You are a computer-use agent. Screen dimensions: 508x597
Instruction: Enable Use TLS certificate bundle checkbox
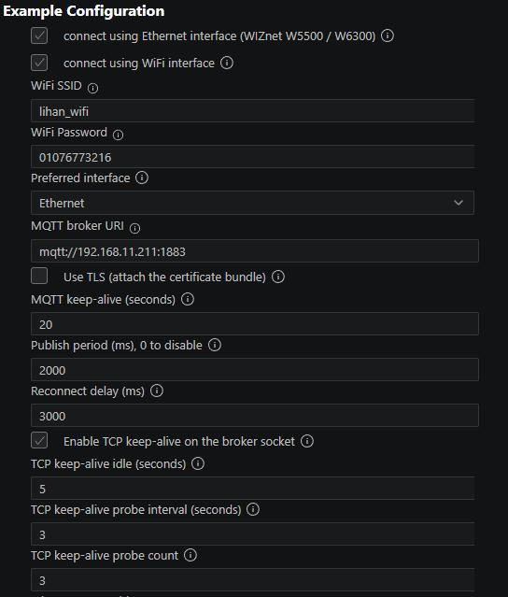pyautogui.click(x=39, y=276)
